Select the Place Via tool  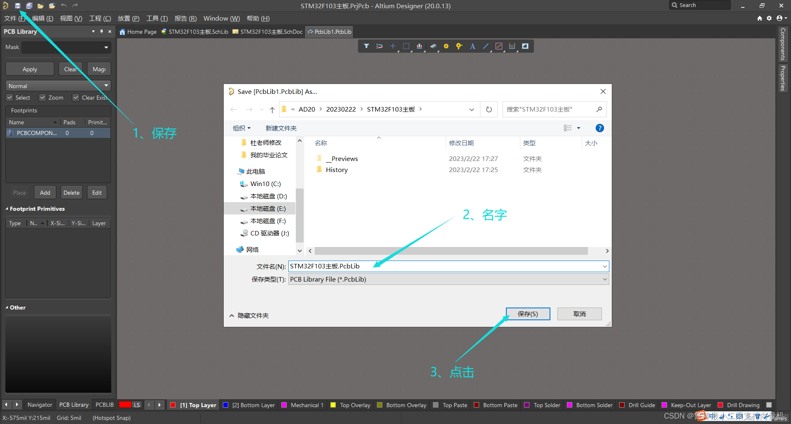coord(459,46)
